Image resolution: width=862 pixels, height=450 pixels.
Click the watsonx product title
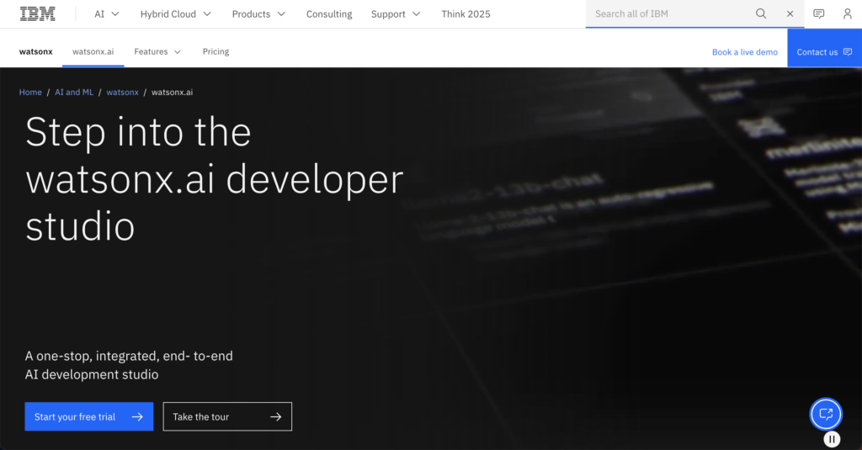pos(35,51)
